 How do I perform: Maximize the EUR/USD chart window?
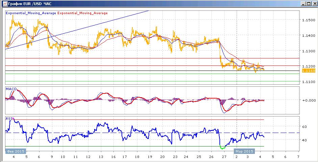click(309, 4)
